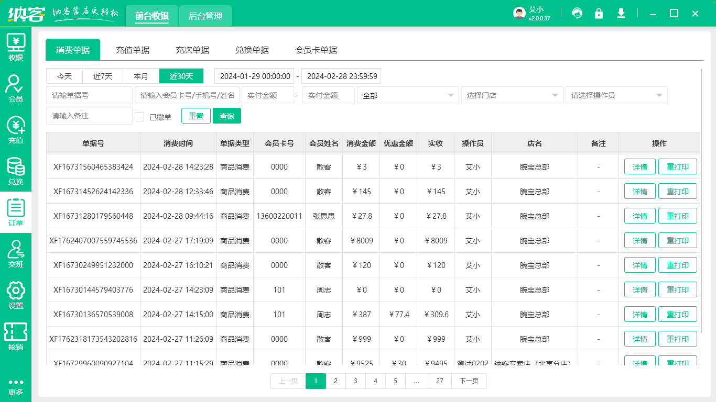Click the customer service headset icon
This screenshot has width=716, height=402.
coord(577,13)
